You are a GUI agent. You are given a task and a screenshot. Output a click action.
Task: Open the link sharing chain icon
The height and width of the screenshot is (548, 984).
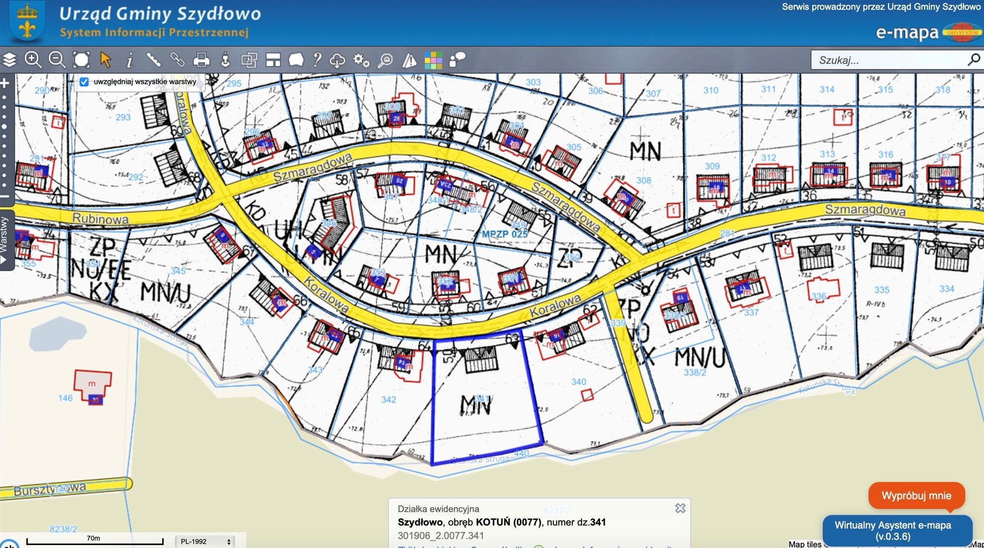(177, 60)
